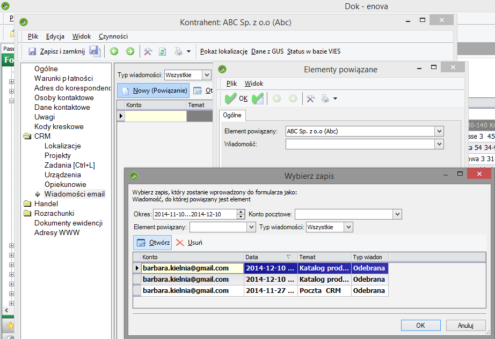
Task: Open Element powiązany dropdown in Wybierz zapis
Action: (x=251, y=227)
